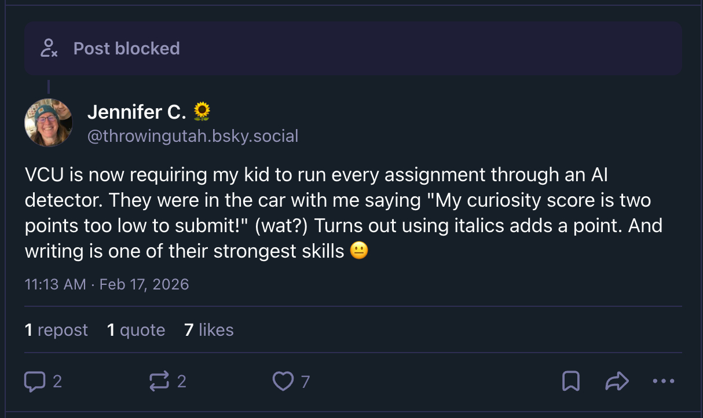
Task: View the "1 repost" list
Action: pos(56,330)
